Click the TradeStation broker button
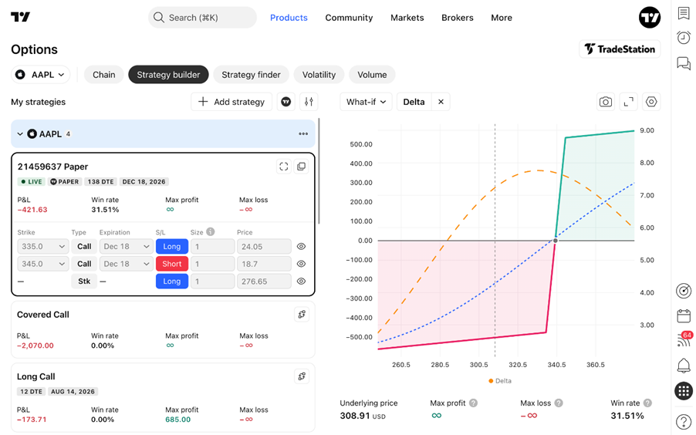The image size is (696, 435). coord(620,49)
